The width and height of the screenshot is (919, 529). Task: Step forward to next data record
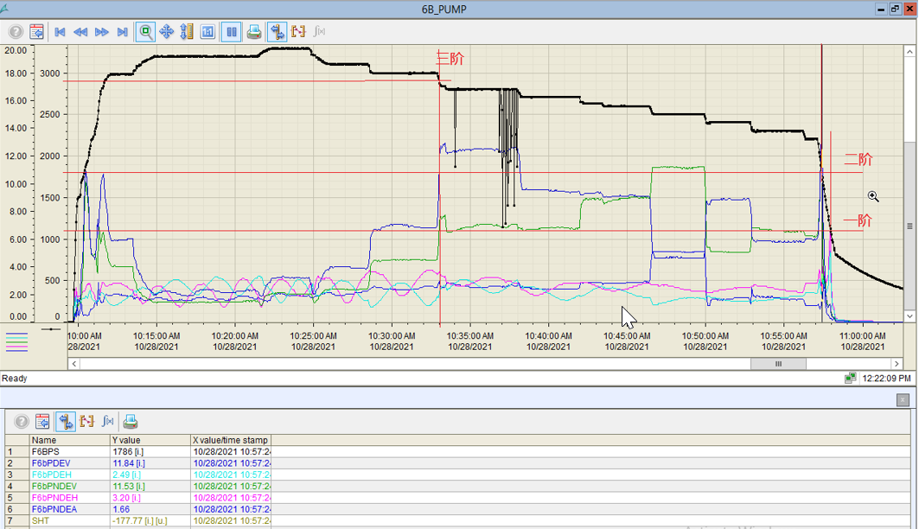click(101, 32)
